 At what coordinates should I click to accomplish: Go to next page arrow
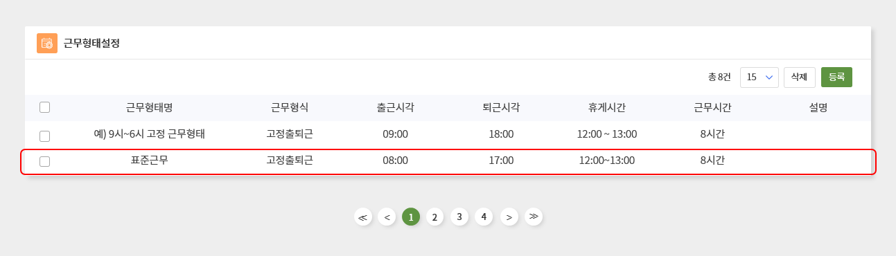[509, 217]
